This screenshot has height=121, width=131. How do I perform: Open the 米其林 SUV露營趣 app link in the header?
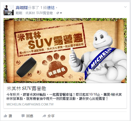39,13
